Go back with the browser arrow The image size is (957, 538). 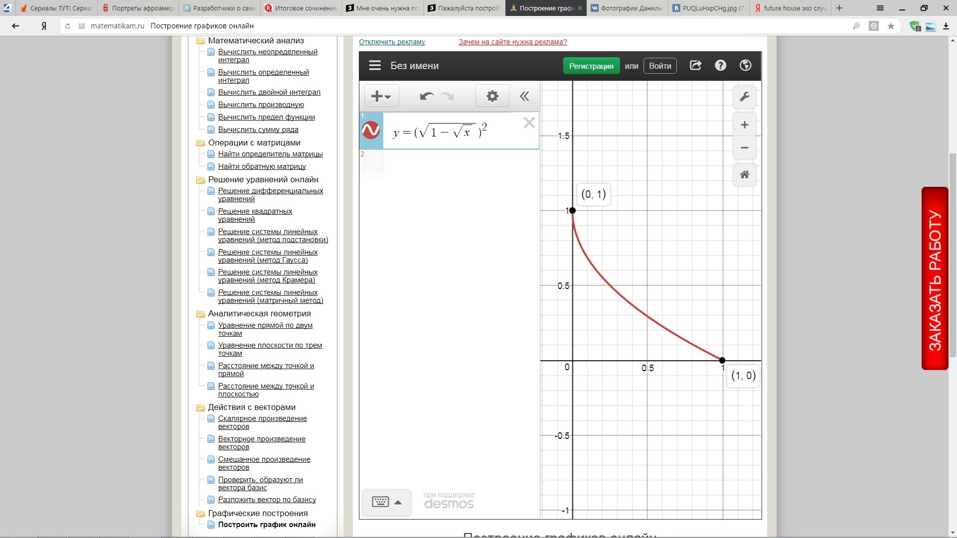click(15, 26)
